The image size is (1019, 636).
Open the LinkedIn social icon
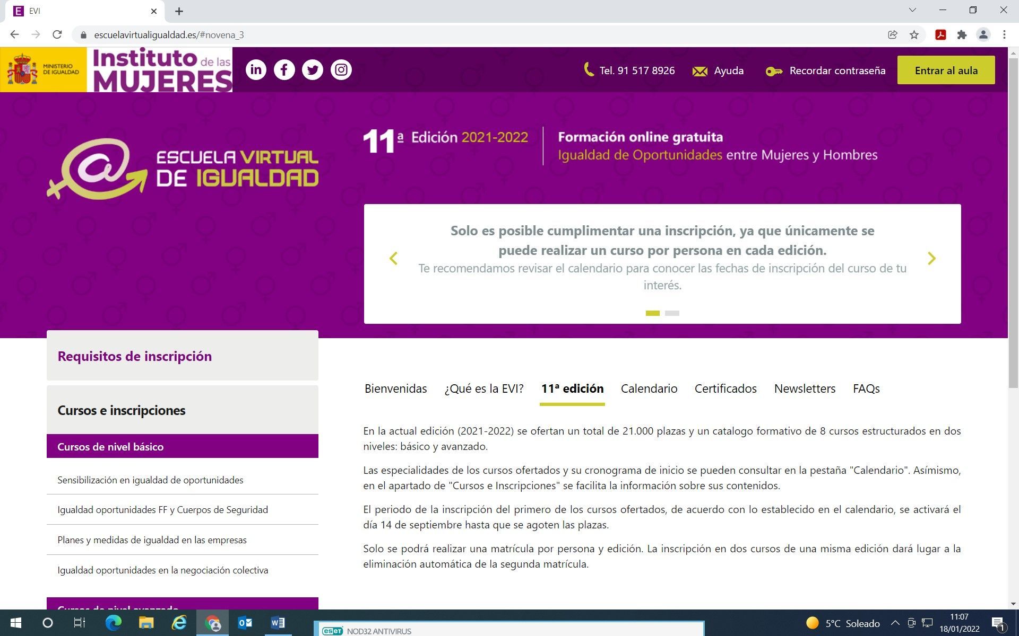(256, 70)
